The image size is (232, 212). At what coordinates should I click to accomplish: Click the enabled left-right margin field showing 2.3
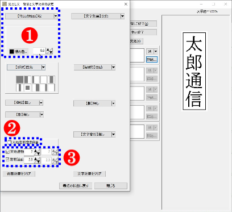29,160
